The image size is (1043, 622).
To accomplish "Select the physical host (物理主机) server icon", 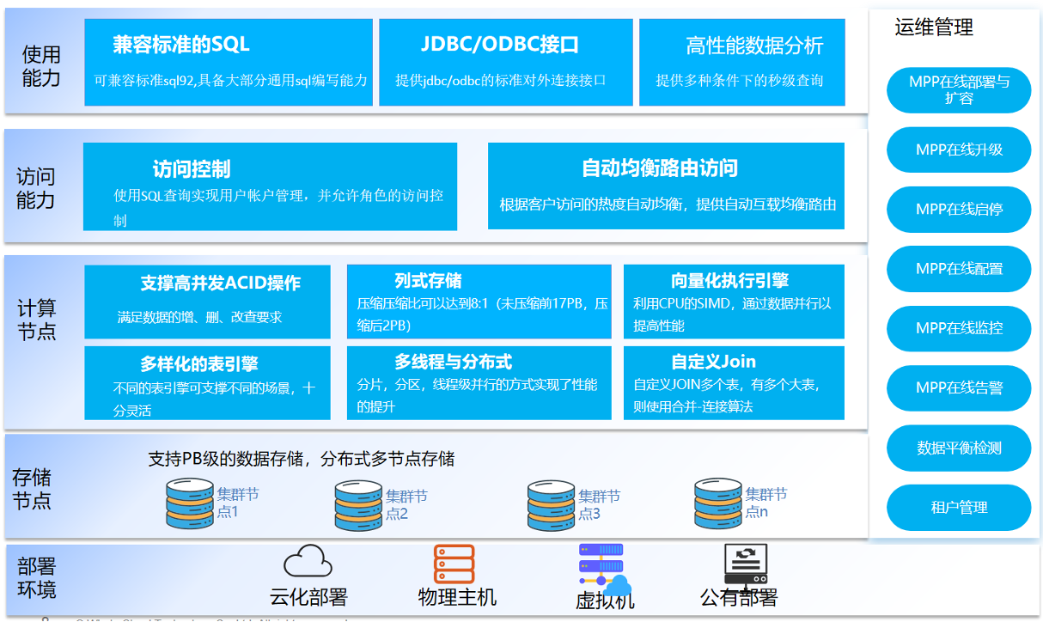I will (x=454, y=564).
